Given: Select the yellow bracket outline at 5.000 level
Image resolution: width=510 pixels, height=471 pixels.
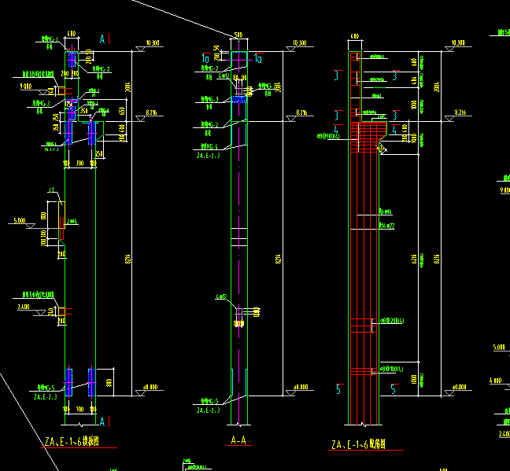Looking at the screenshot, I should point(62,215).
